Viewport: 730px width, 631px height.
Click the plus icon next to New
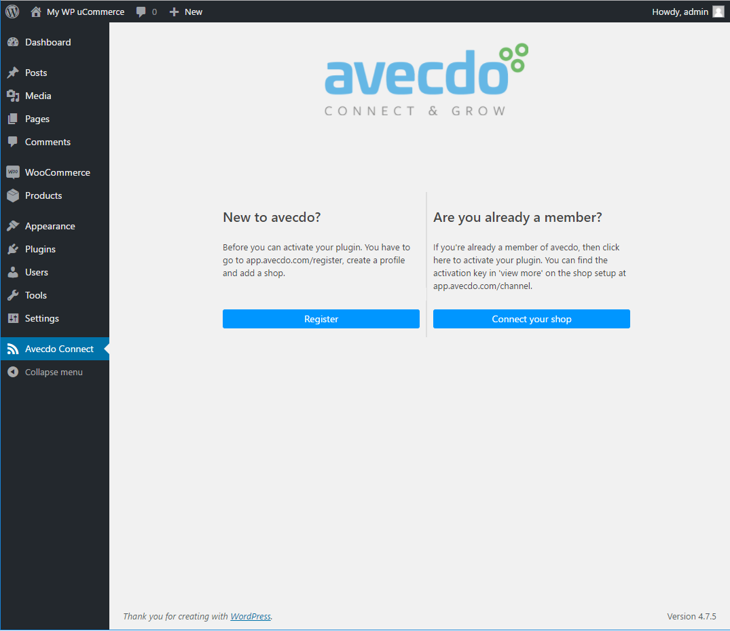tap(174, 12)
